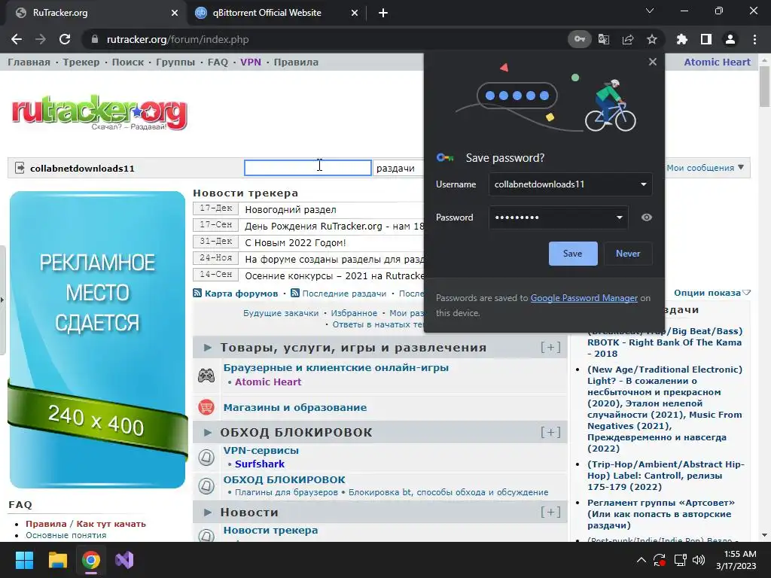Open the Extensions puzzle icon
The image size is (771, 578).
click(682, 39)
